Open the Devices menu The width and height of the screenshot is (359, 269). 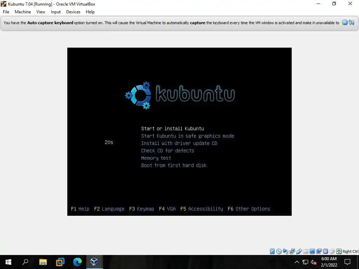(73, 12)
